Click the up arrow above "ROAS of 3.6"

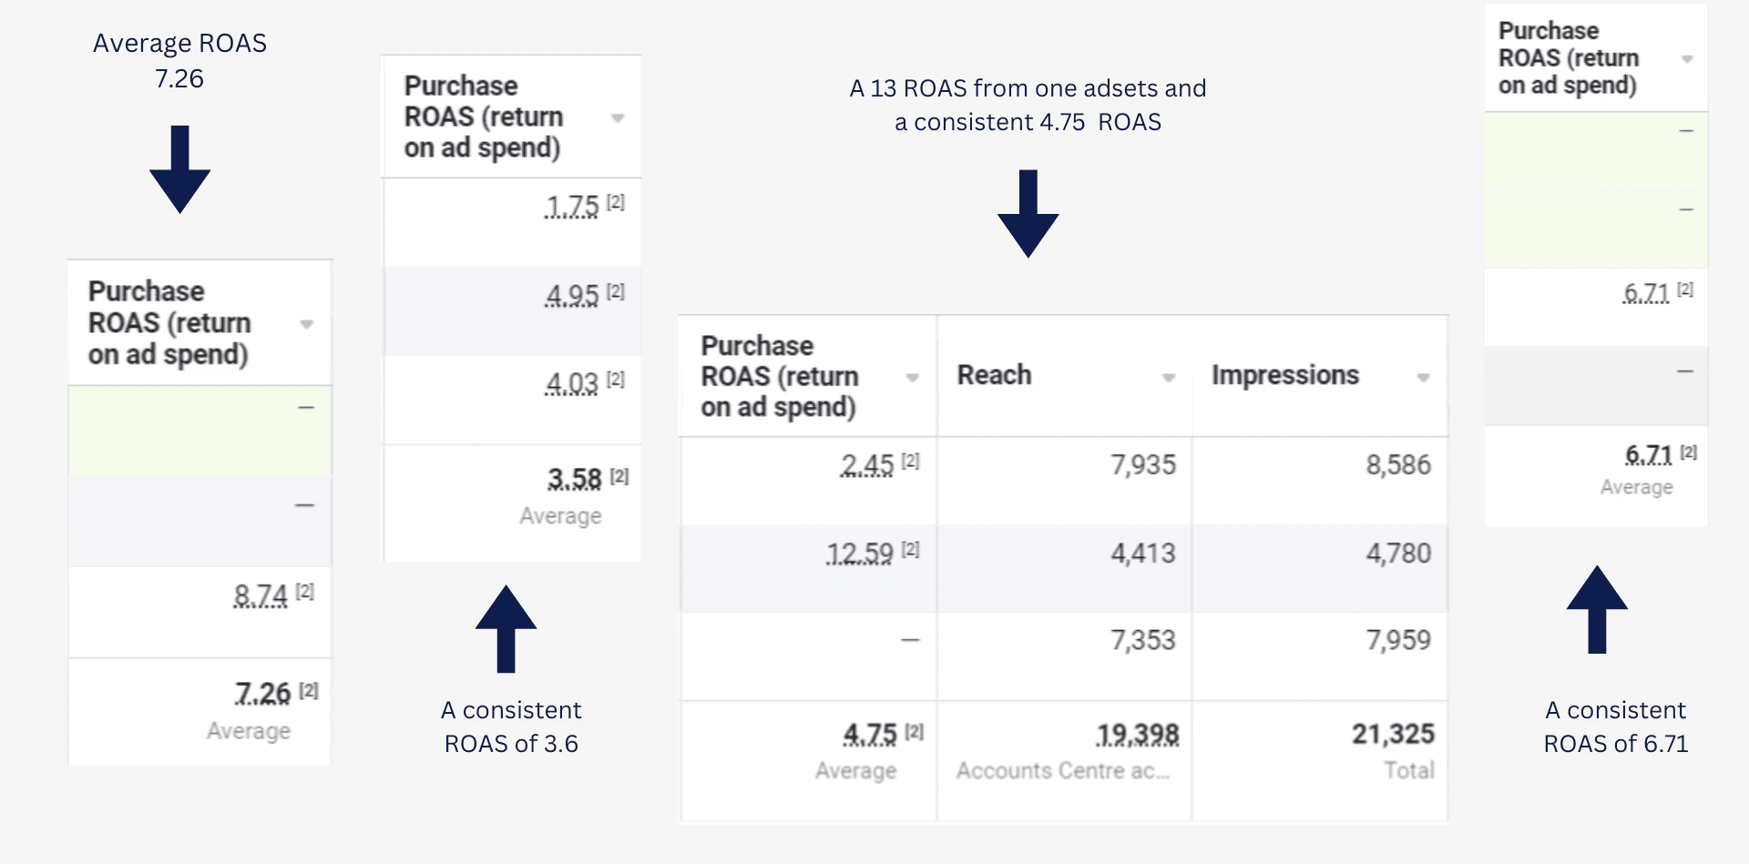pos(506,629)
